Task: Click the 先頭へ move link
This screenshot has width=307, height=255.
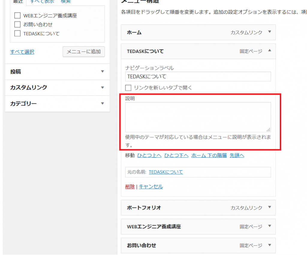Action: pyautogui.click(x=237, y=155)
